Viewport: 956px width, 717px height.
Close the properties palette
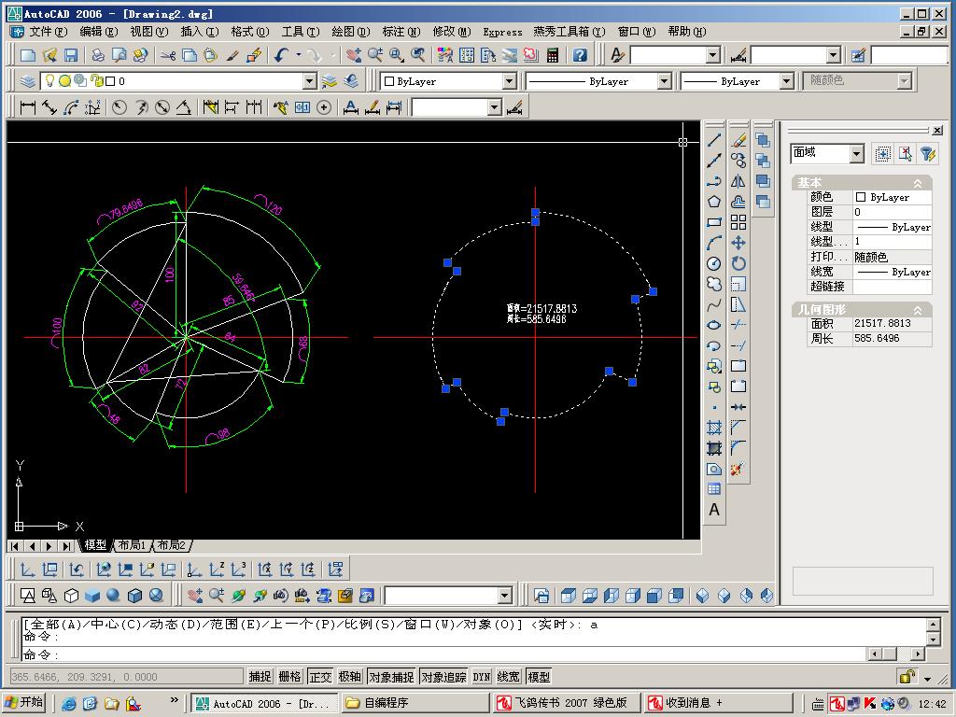[x=937, y=130]
